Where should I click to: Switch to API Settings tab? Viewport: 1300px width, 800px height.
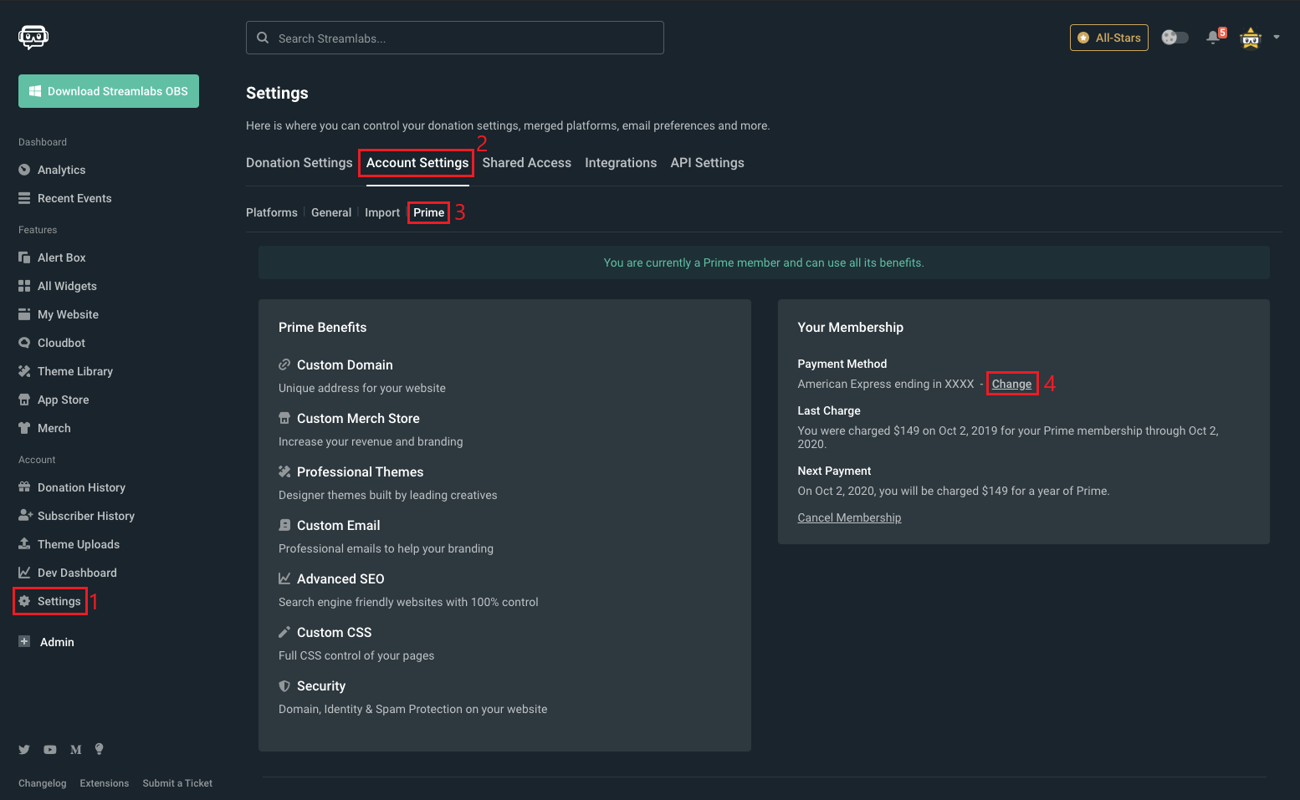click(x=708, y=163)
